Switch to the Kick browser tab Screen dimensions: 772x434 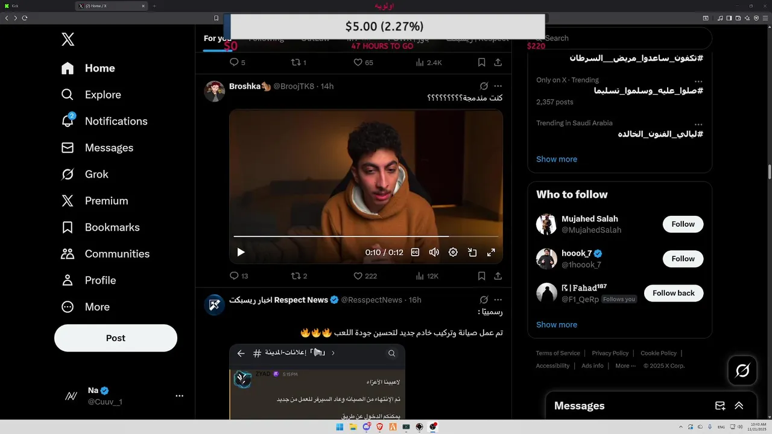coord(37,6)
